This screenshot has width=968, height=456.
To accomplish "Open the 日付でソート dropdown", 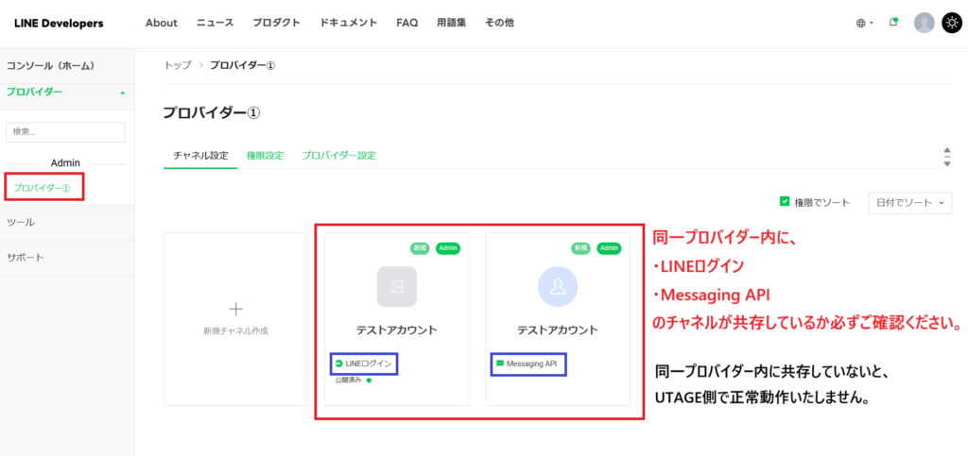I will 909,202.
